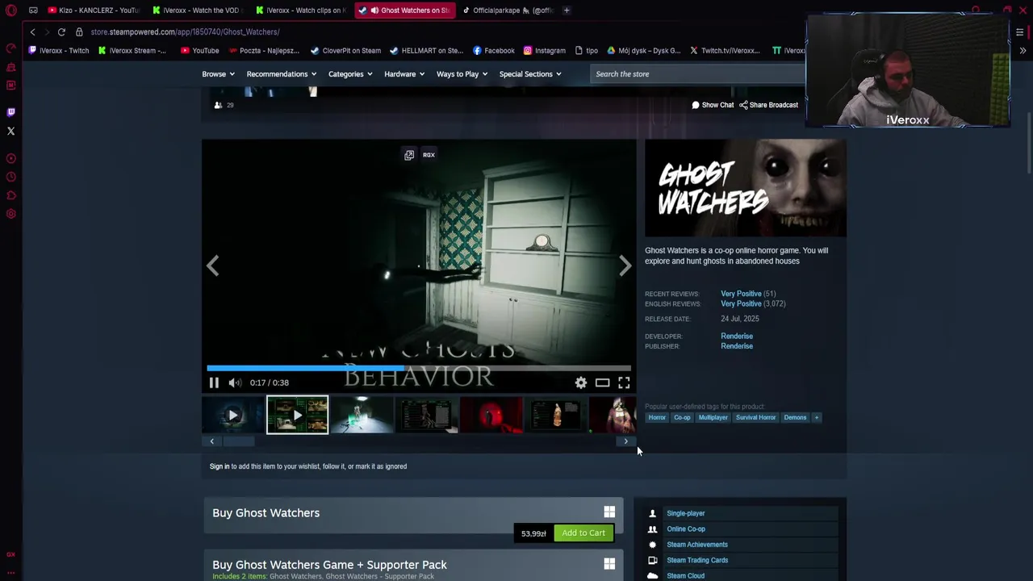Move thumbnail strip left with its small arrow
1033x581 pixels.
coord(211,441)
